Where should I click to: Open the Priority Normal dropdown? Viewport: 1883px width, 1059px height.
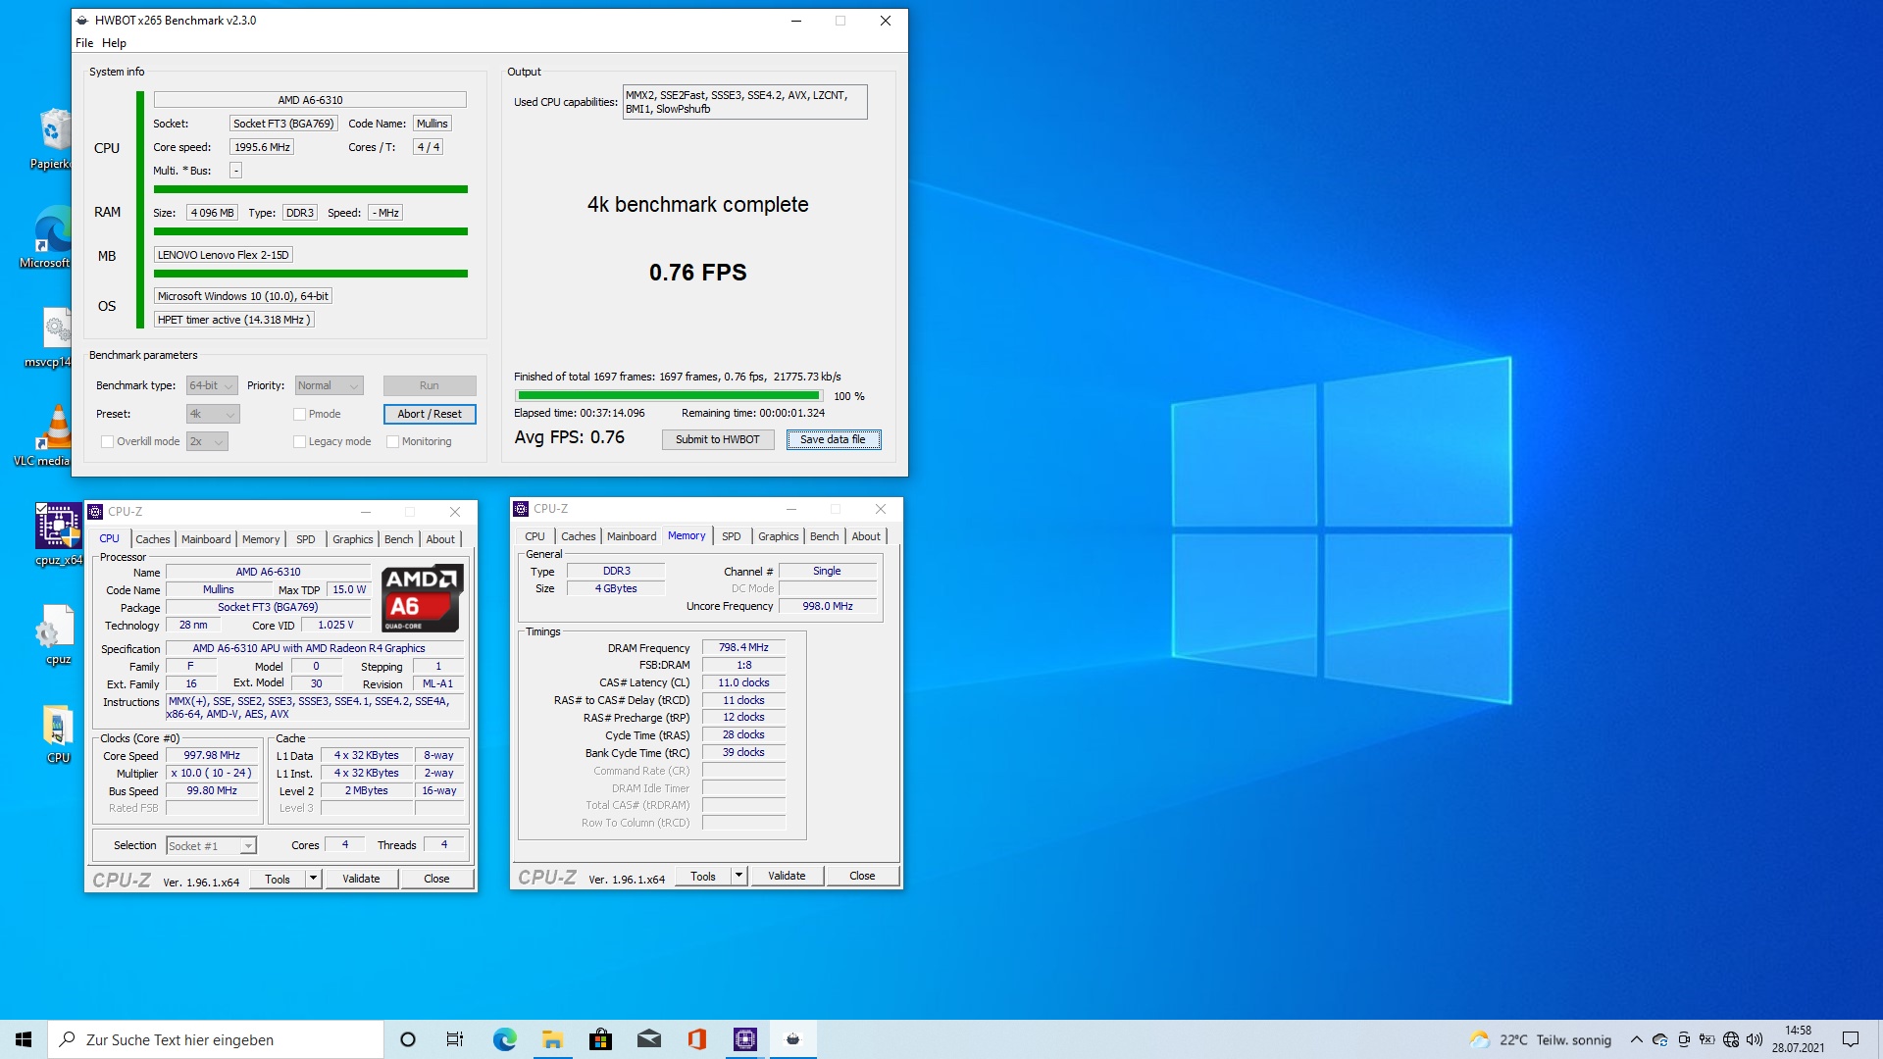329,385
